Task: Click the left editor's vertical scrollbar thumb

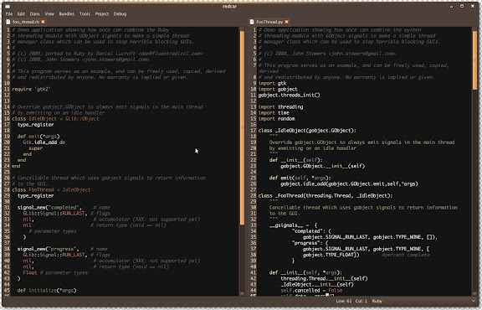Action: [242, 127]
